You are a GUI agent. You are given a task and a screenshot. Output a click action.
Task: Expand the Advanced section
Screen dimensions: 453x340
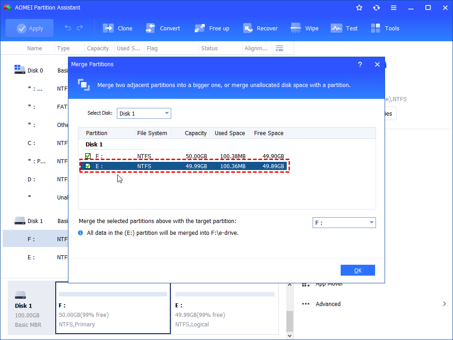pos(444,304)
